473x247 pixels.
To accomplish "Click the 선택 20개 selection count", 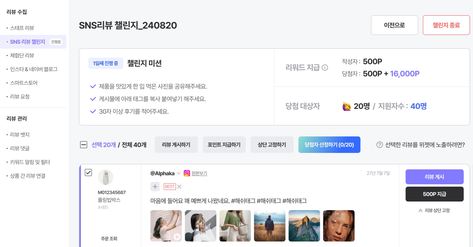I will (x=104, y=145).
